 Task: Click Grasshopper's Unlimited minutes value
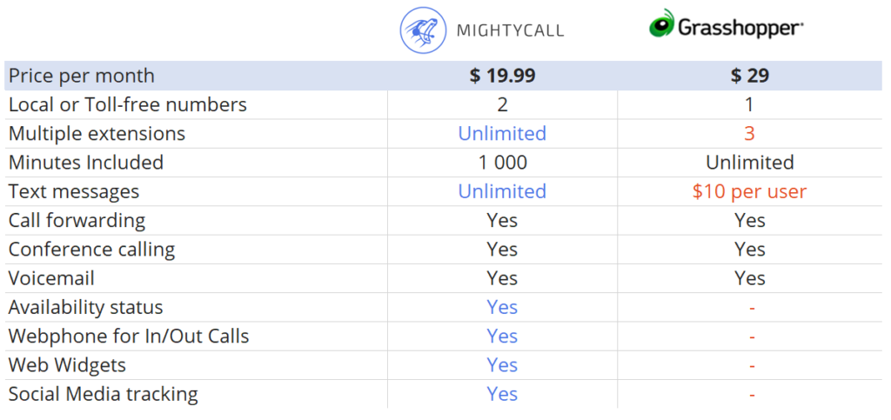(x=750, y=163)
